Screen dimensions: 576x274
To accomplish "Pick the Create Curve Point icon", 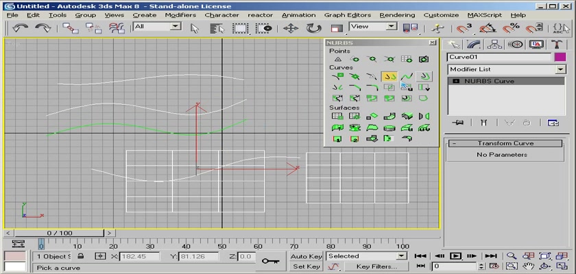I will point(372,59).
